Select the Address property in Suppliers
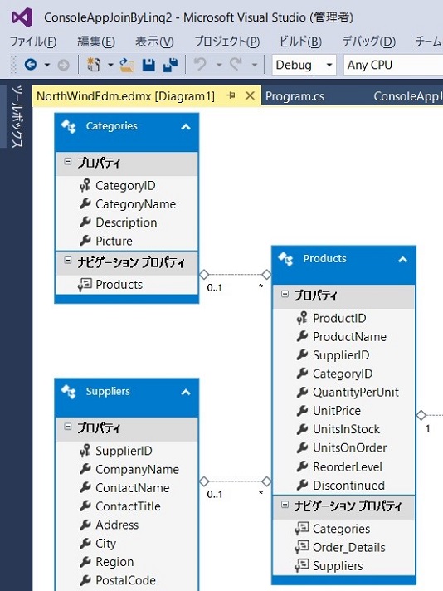Screen dimensions: 443x591 [x=117, y=525]
